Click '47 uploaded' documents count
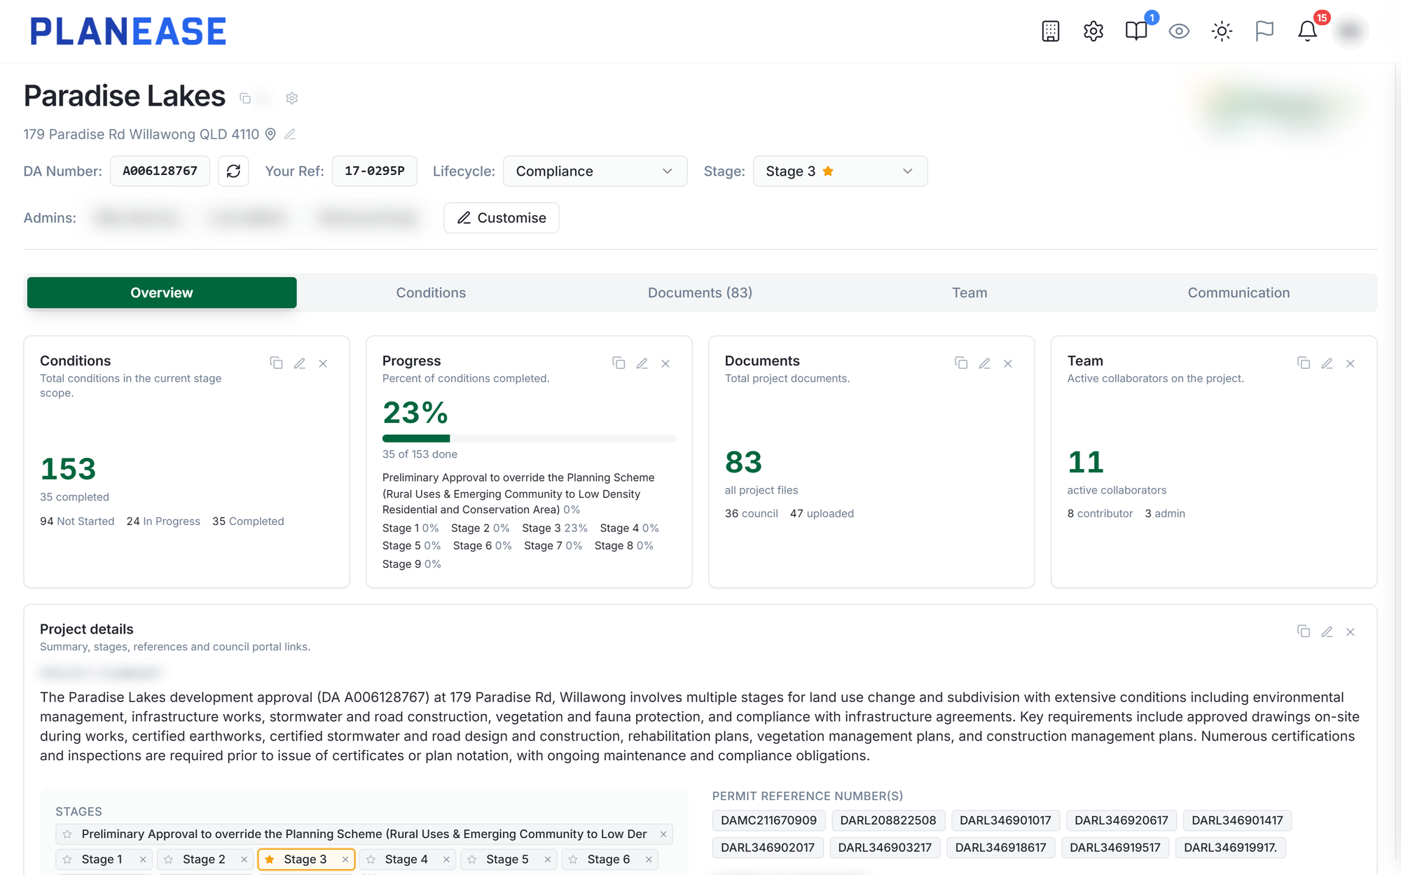This screenshot has width=1401, height=875. [x=822, y=514]
